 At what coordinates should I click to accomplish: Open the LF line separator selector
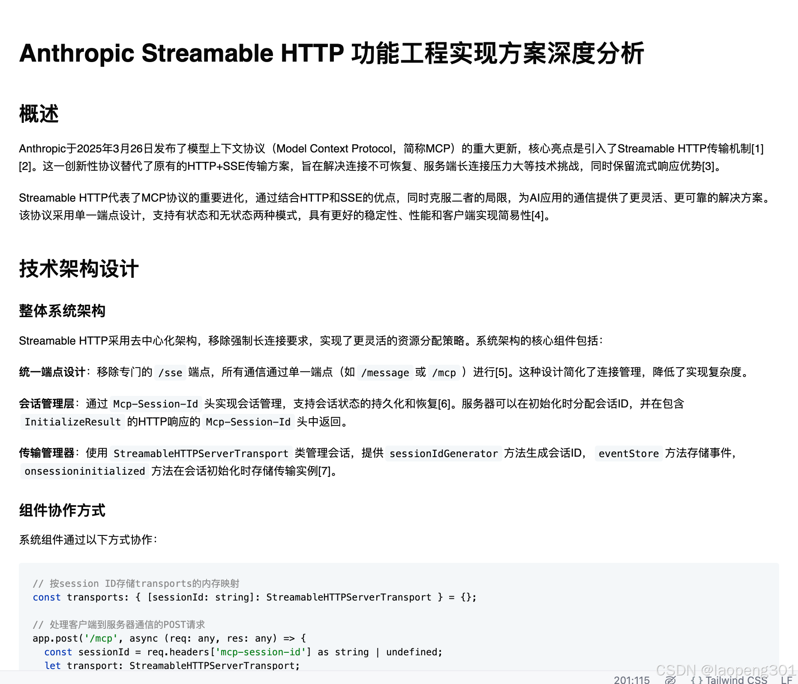(x=786, y=680)
